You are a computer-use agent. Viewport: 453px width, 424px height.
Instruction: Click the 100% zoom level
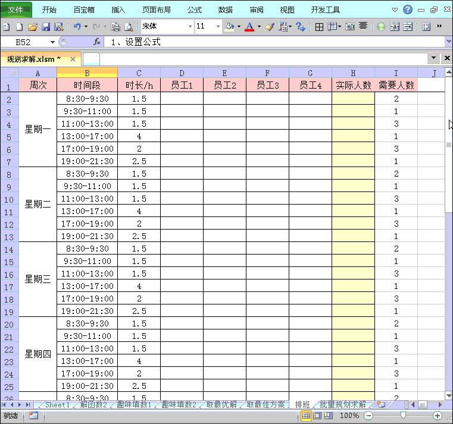click(x=349, y=416)
